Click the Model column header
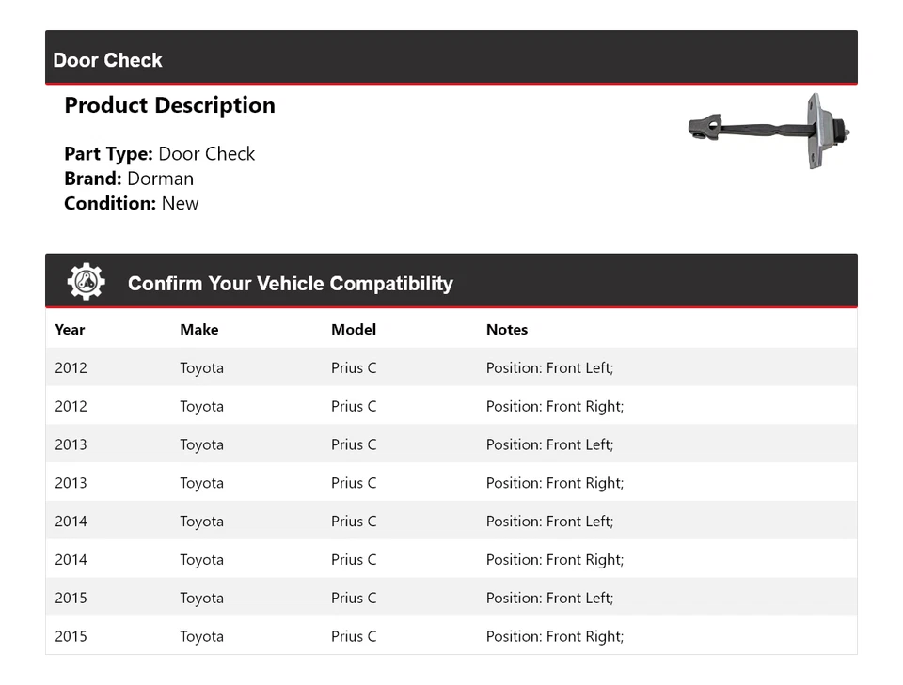This screenshot has height=685, width=903. (353, 330)
